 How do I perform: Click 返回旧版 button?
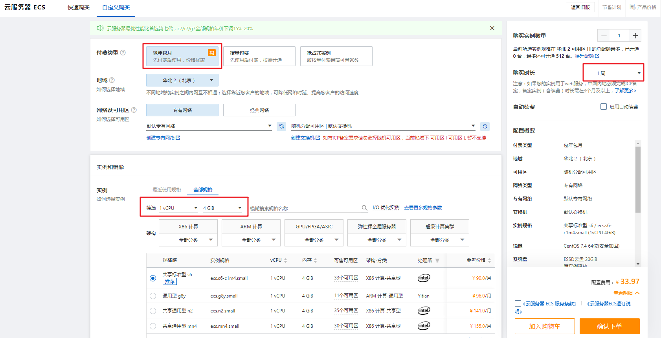tap(580, 7)
